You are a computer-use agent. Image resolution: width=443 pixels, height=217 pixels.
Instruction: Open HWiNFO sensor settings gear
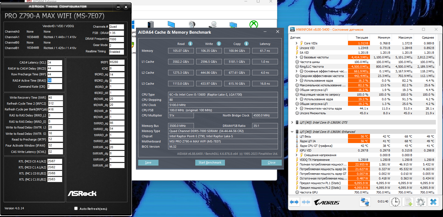click(420, 202)
